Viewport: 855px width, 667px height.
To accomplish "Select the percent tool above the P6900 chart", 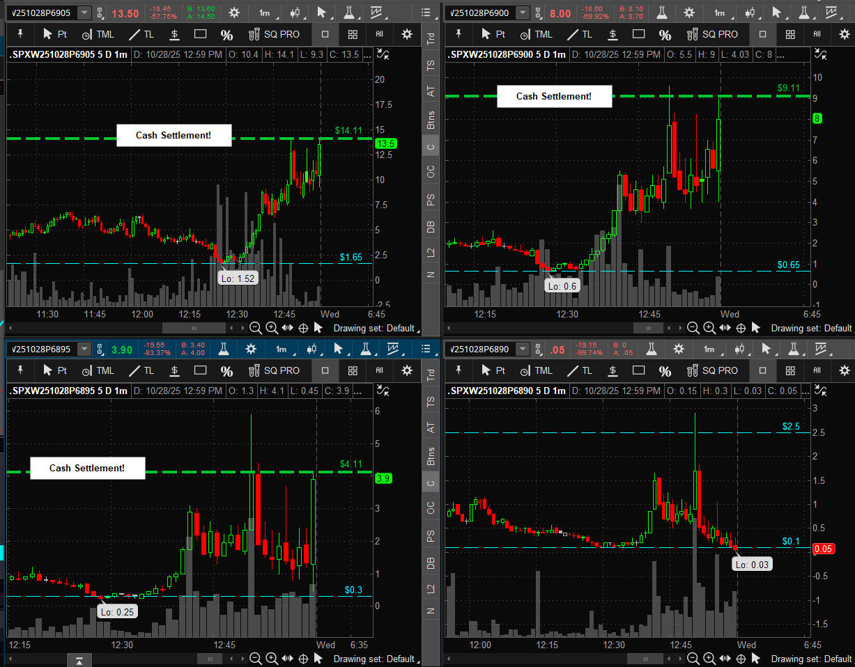I will pos(665,34).
